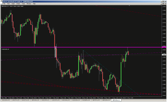167x102 pixels.
Task: Switch to the USDJPYm,M5 chart tab
Action: (x=16, y=100)
